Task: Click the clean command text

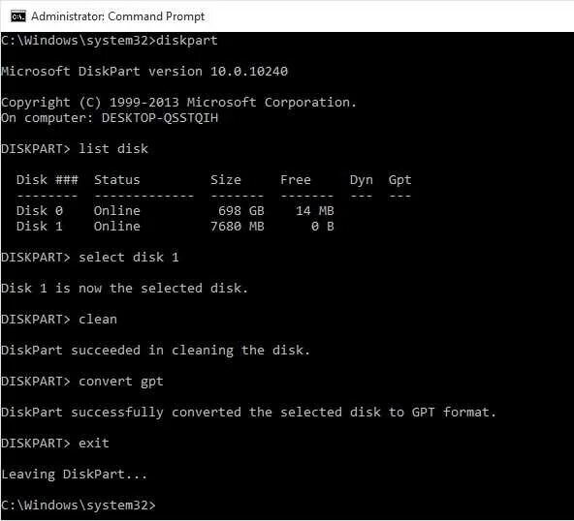Action: (x=98, y=320)
